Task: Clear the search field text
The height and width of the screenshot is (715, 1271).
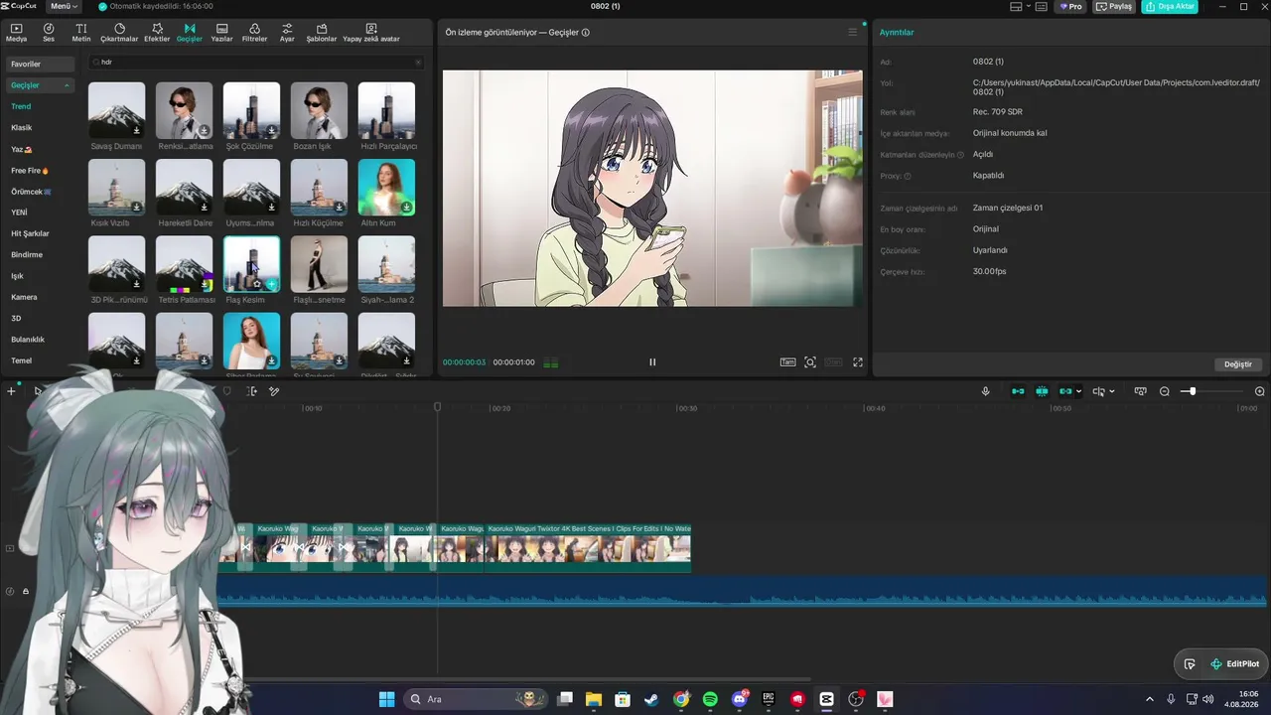Action: coord(418,63)
